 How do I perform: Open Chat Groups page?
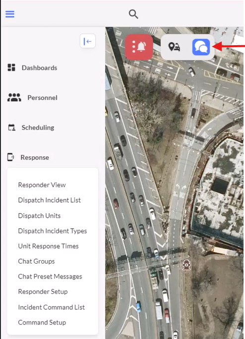pos(37,261)
